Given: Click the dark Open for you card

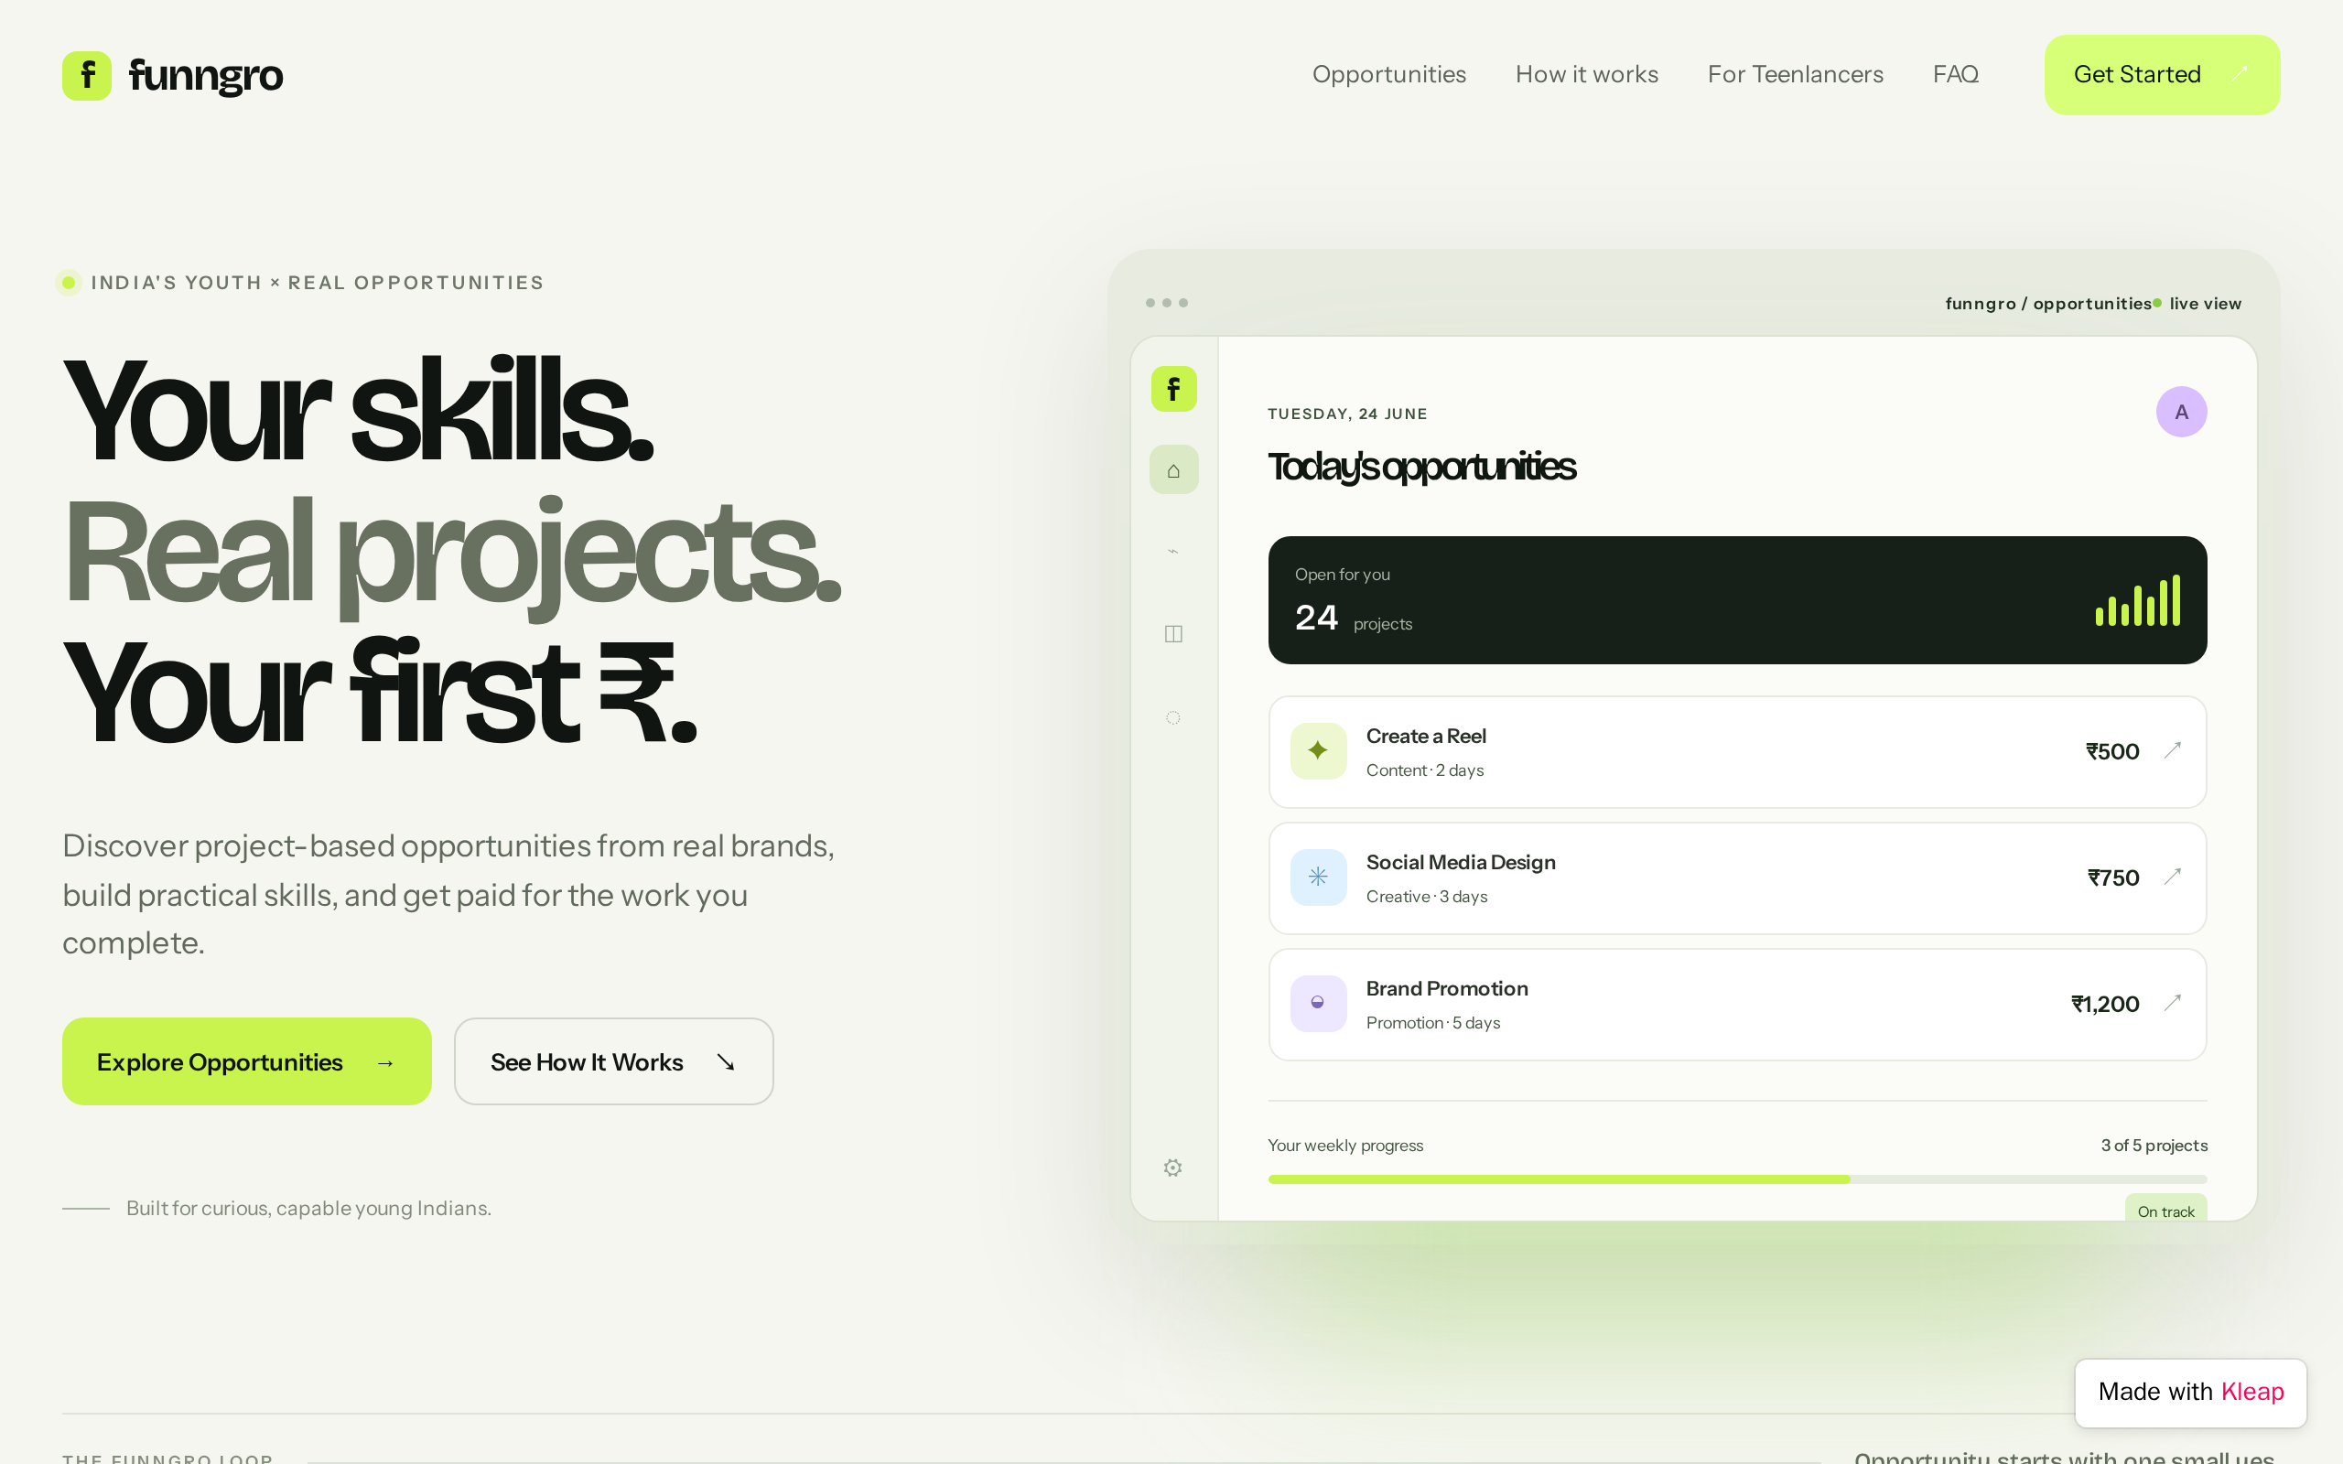Looking at the screenshot, I should (1737, 600).
